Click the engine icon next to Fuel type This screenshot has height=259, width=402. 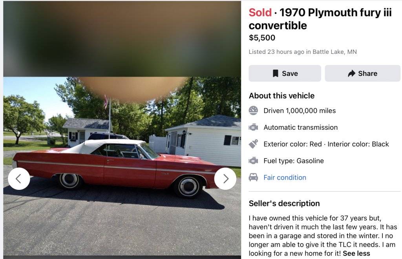click(x=254, y=160)
